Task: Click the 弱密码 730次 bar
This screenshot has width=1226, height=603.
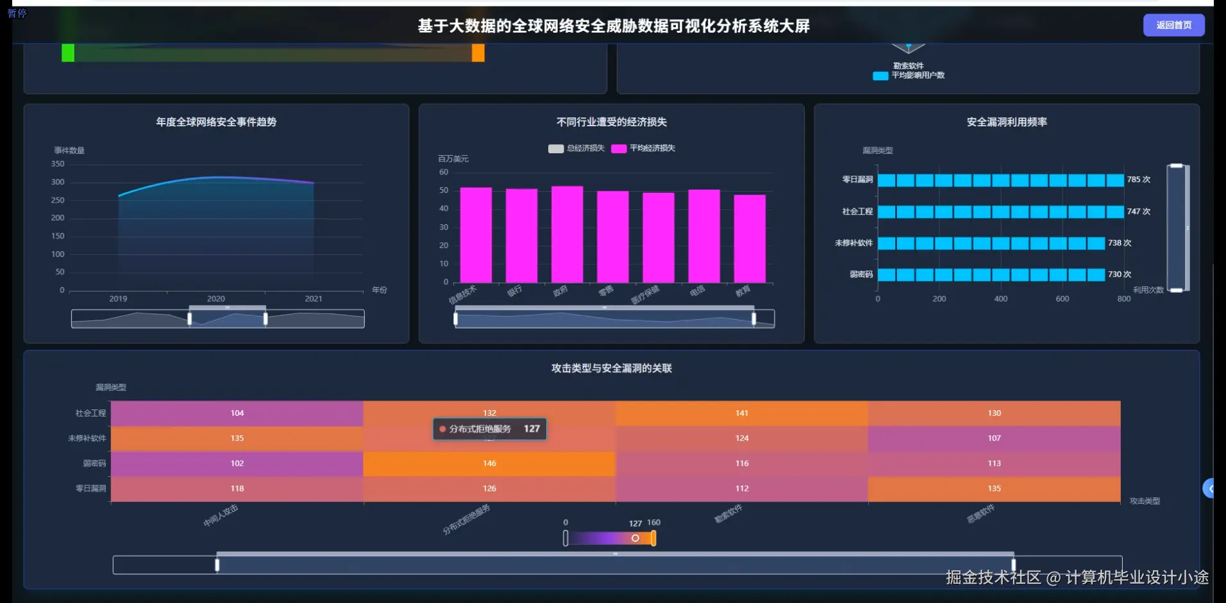Action: click(991, 274)
